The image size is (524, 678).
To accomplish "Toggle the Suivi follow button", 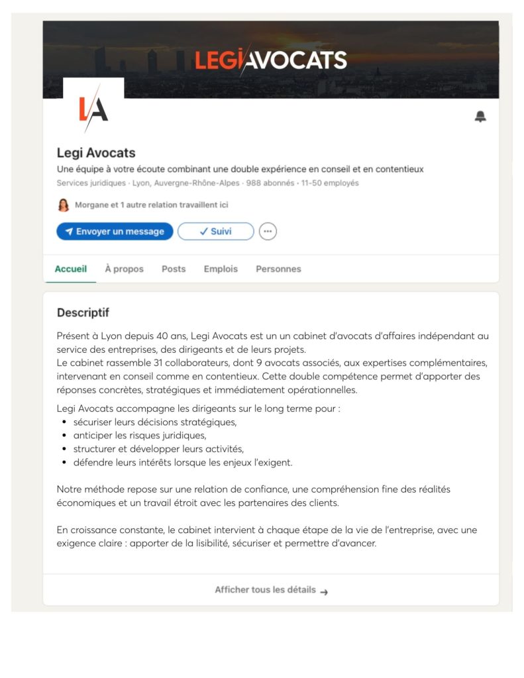I will (216, 232).
